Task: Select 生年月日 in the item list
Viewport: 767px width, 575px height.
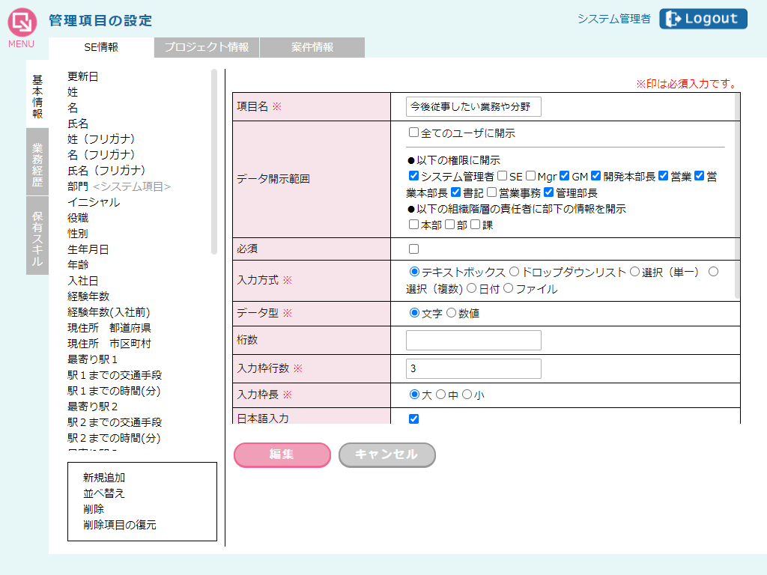Action: [x=88, y=249]
